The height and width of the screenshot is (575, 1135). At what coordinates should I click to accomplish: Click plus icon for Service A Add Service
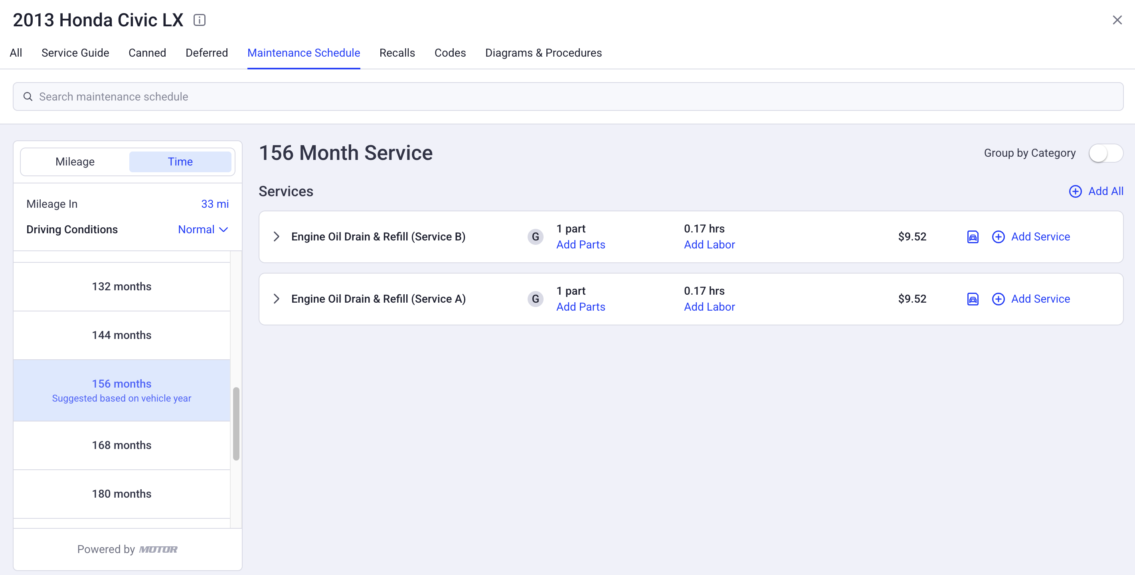[x=998, y=299]
